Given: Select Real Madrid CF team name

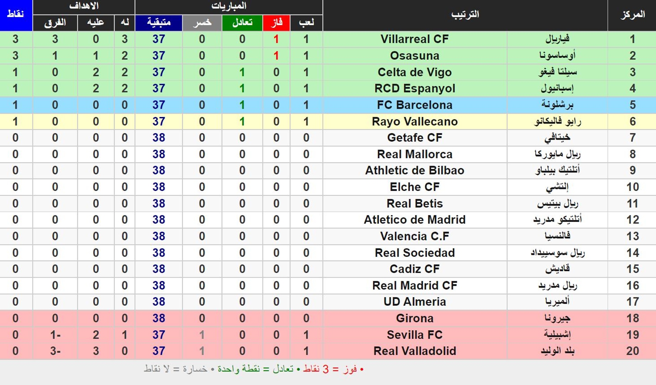Looking at the screenshot, I should pos(414,286).
